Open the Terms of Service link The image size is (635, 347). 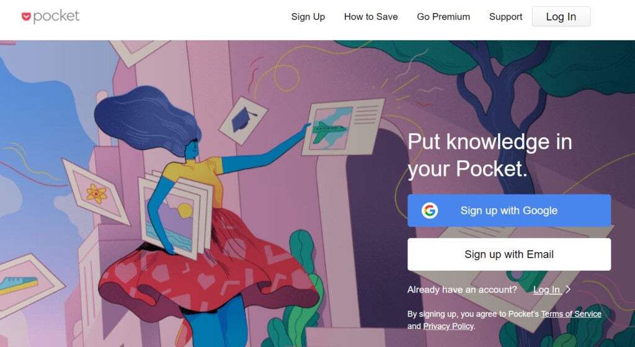[571, 314]
